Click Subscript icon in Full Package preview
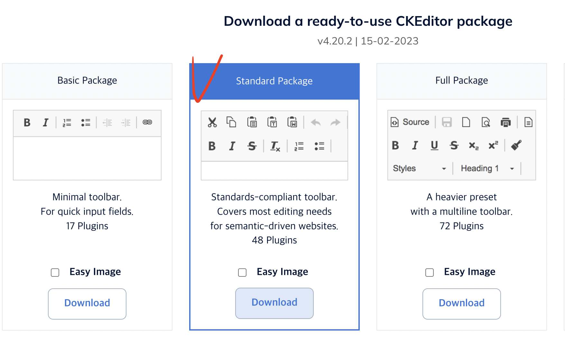The image size is (565, 346). tap(474, 146)
